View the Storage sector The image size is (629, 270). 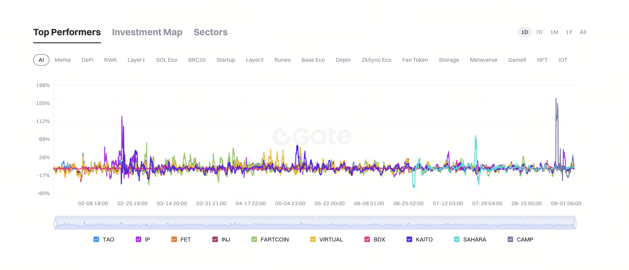coord(449,60)
